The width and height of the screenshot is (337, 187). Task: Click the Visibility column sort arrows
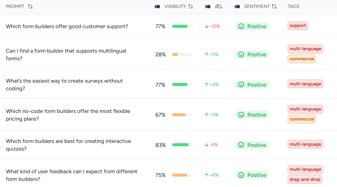coord(191,6)
